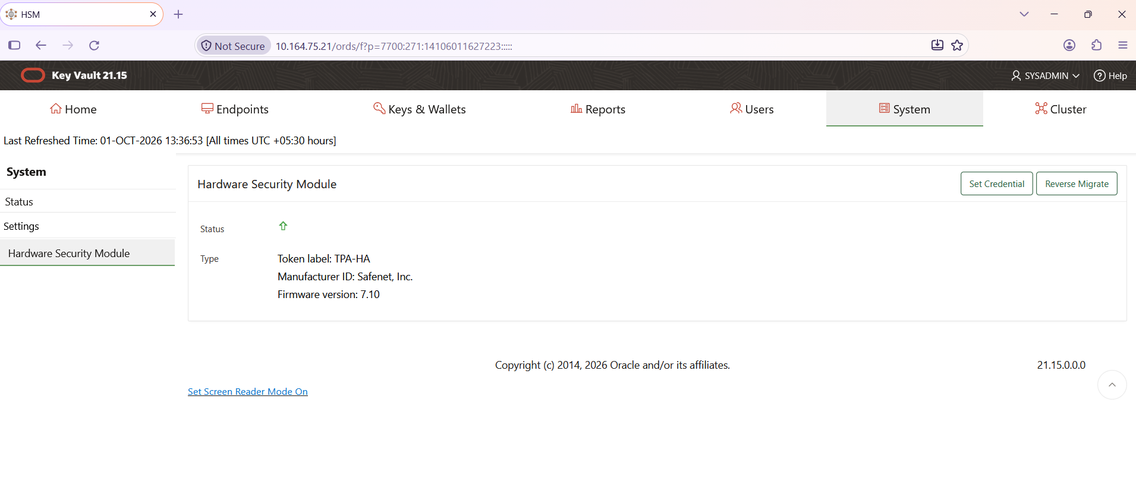The image size is (1136, 497).
Task: Go to the Reports tab
Action: click(598, 109)
